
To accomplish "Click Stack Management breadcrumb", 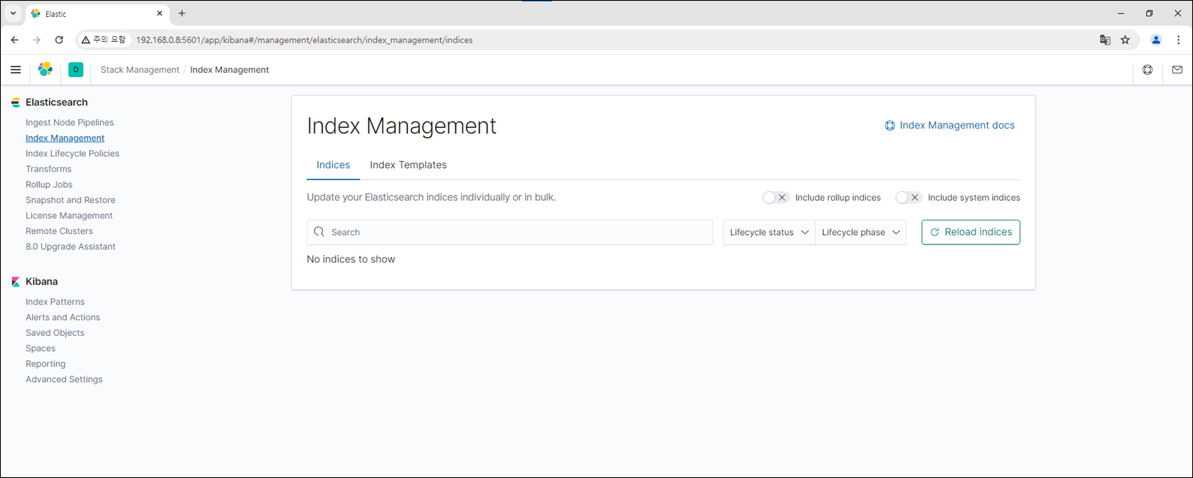I will [x=140, y=69].
